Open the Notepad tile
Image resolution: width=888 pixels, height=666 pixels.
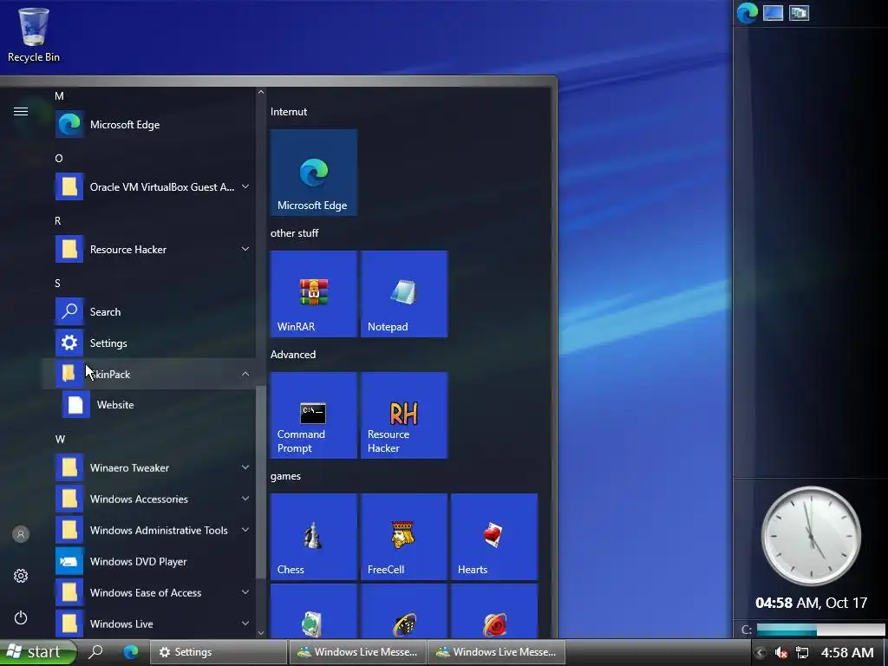point(404,294)
